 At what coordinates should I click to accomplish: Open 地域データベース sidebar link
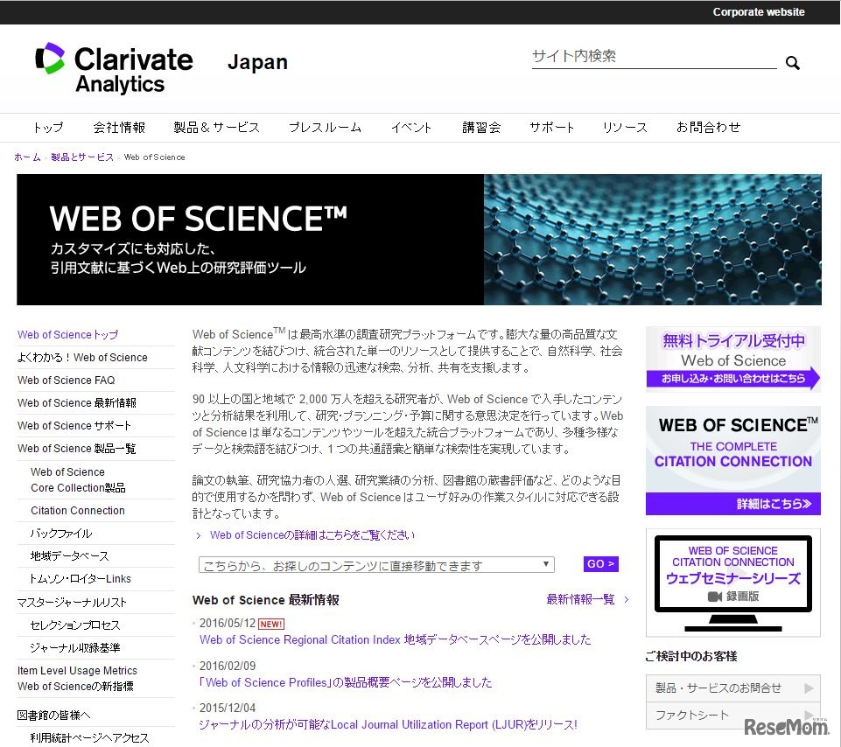point(70,556)
